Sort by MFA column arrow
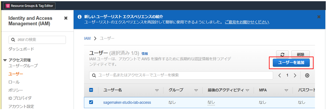Image resolution: width=327 pixels, height=111 pixels. pyautogui.click(x=286, y=90)
